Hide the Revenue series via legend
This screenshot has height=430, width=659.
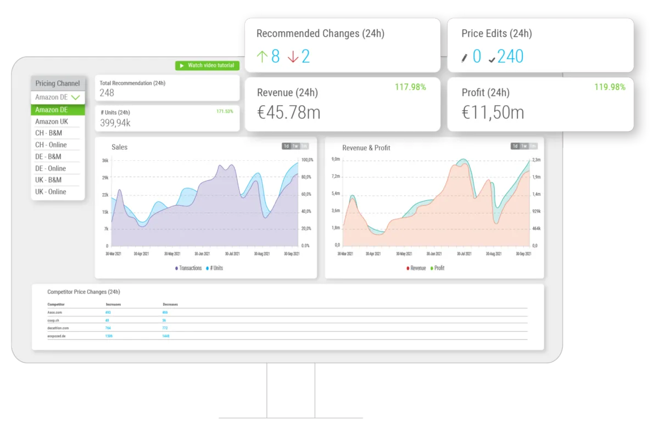click(416, 268)
